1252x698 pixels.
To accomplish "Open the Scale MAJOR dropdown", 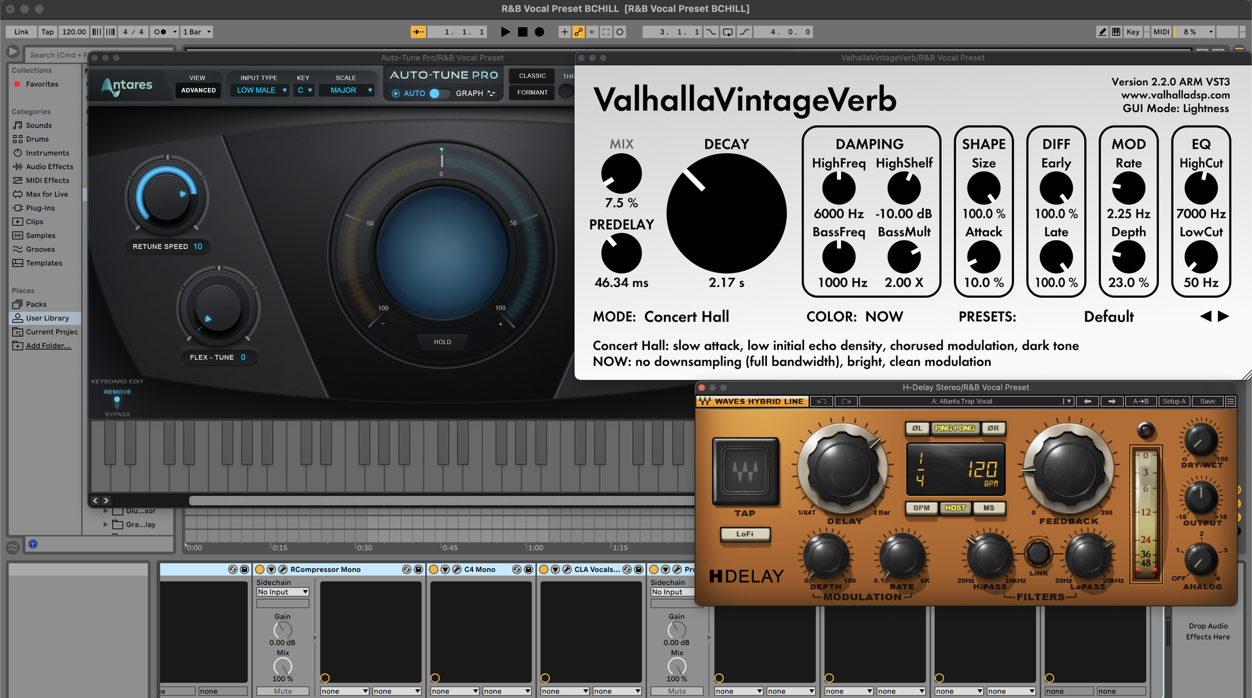I will click(x=347, y=91).
